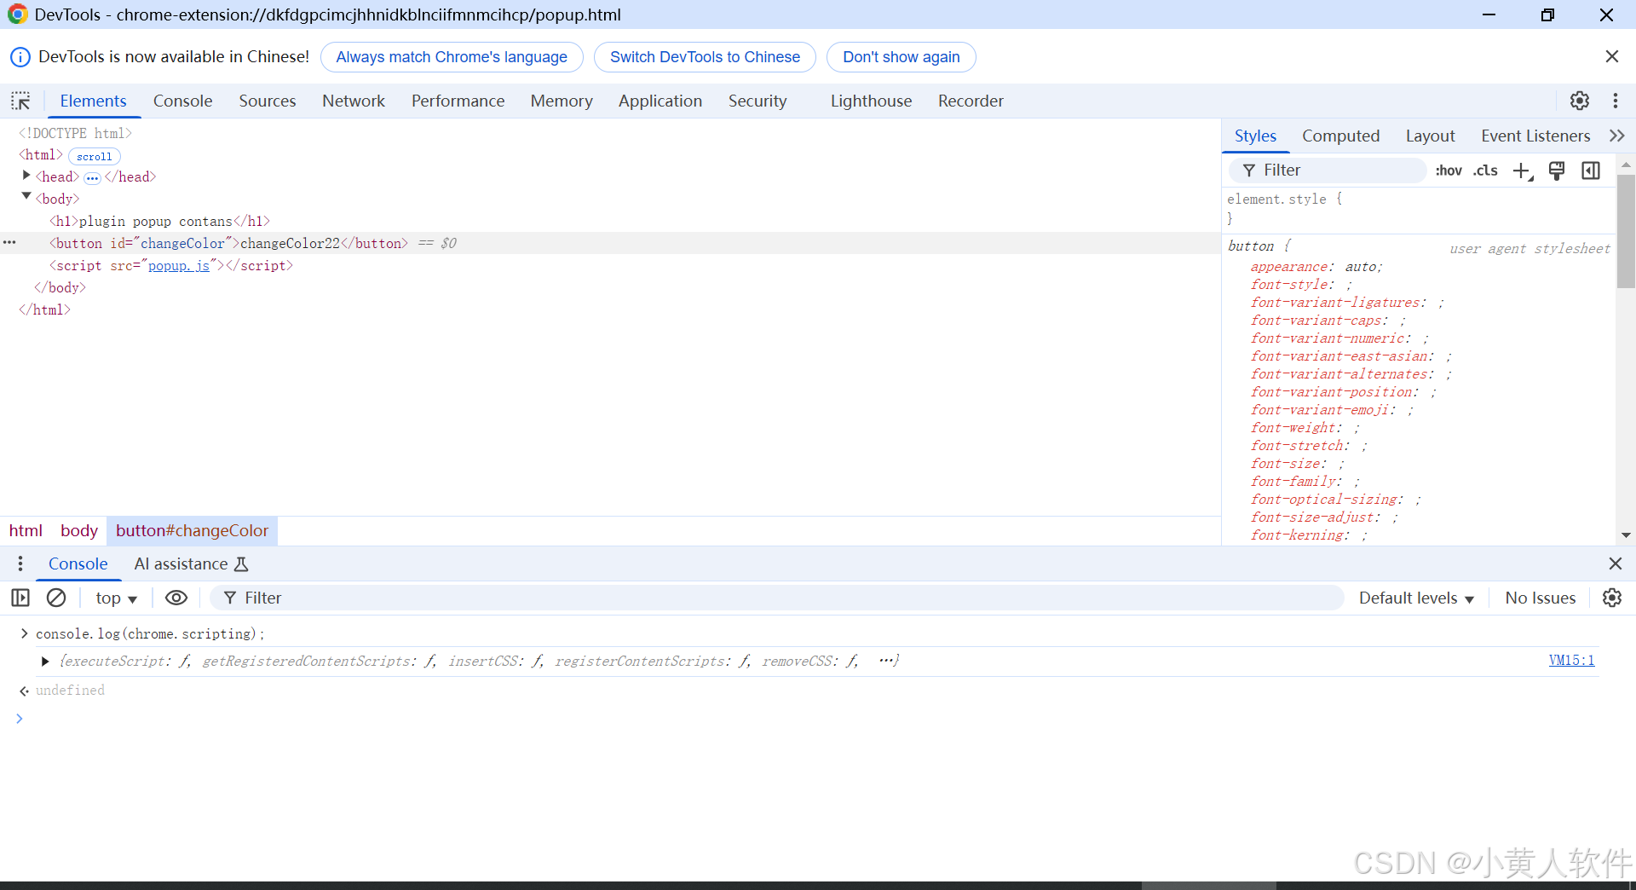Clear the console with the ban icon

(x=56, y=598)
